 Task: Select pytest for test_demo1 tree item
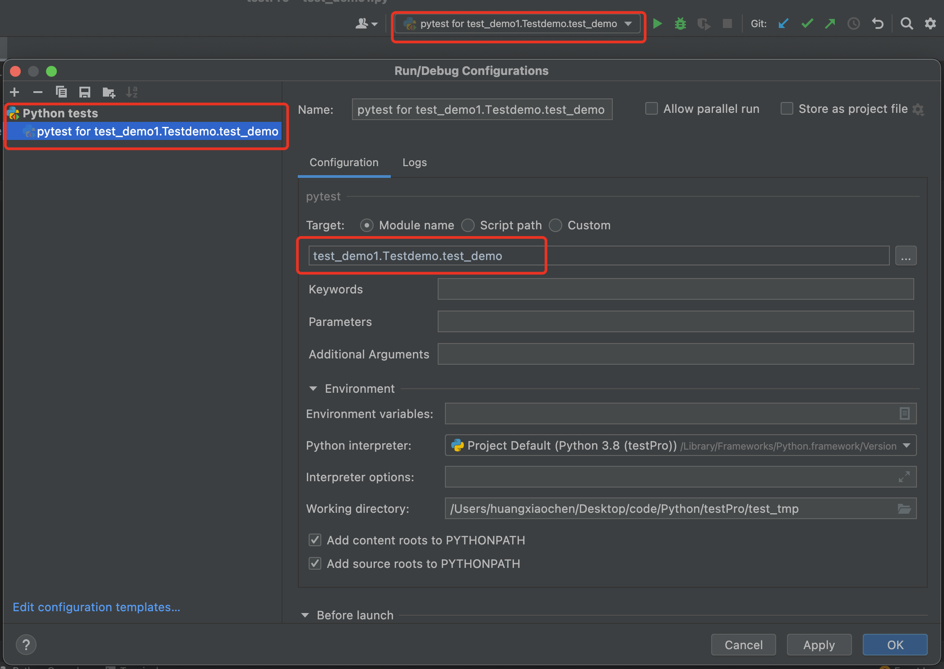coord(157,131)
